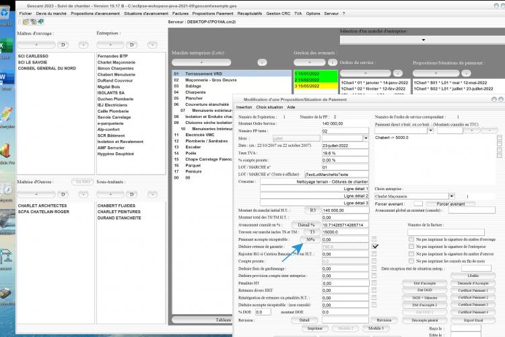Click the Numéro PP texte field
Screen dimensions: 505x337
click(345, 131)
